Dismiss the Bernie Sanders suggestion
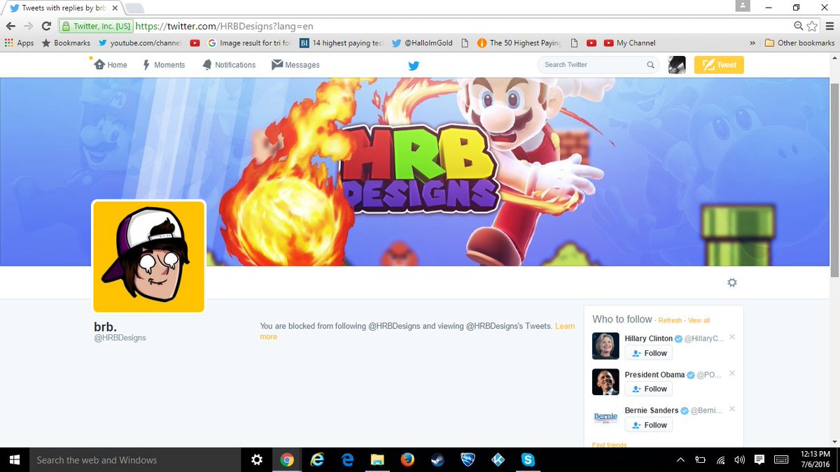This screenshot has width=840, height=472. [732, 408]
